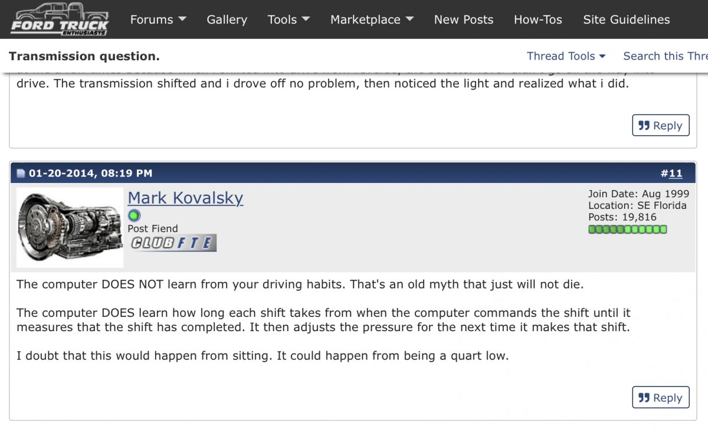Reply to Mark Kovalsky's post
The width and height of the screenshot is (708, 432).
[660, 398]
